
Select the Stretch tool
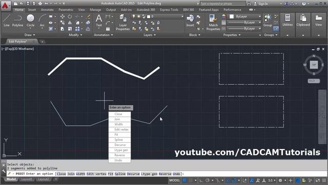pyautogui.click(x=63, y=29)
